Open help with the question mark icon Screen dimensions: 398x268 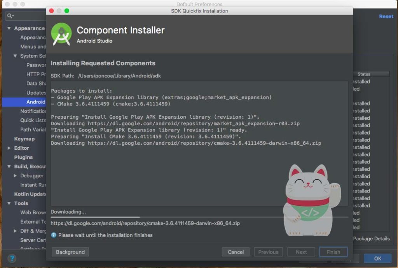12,258
